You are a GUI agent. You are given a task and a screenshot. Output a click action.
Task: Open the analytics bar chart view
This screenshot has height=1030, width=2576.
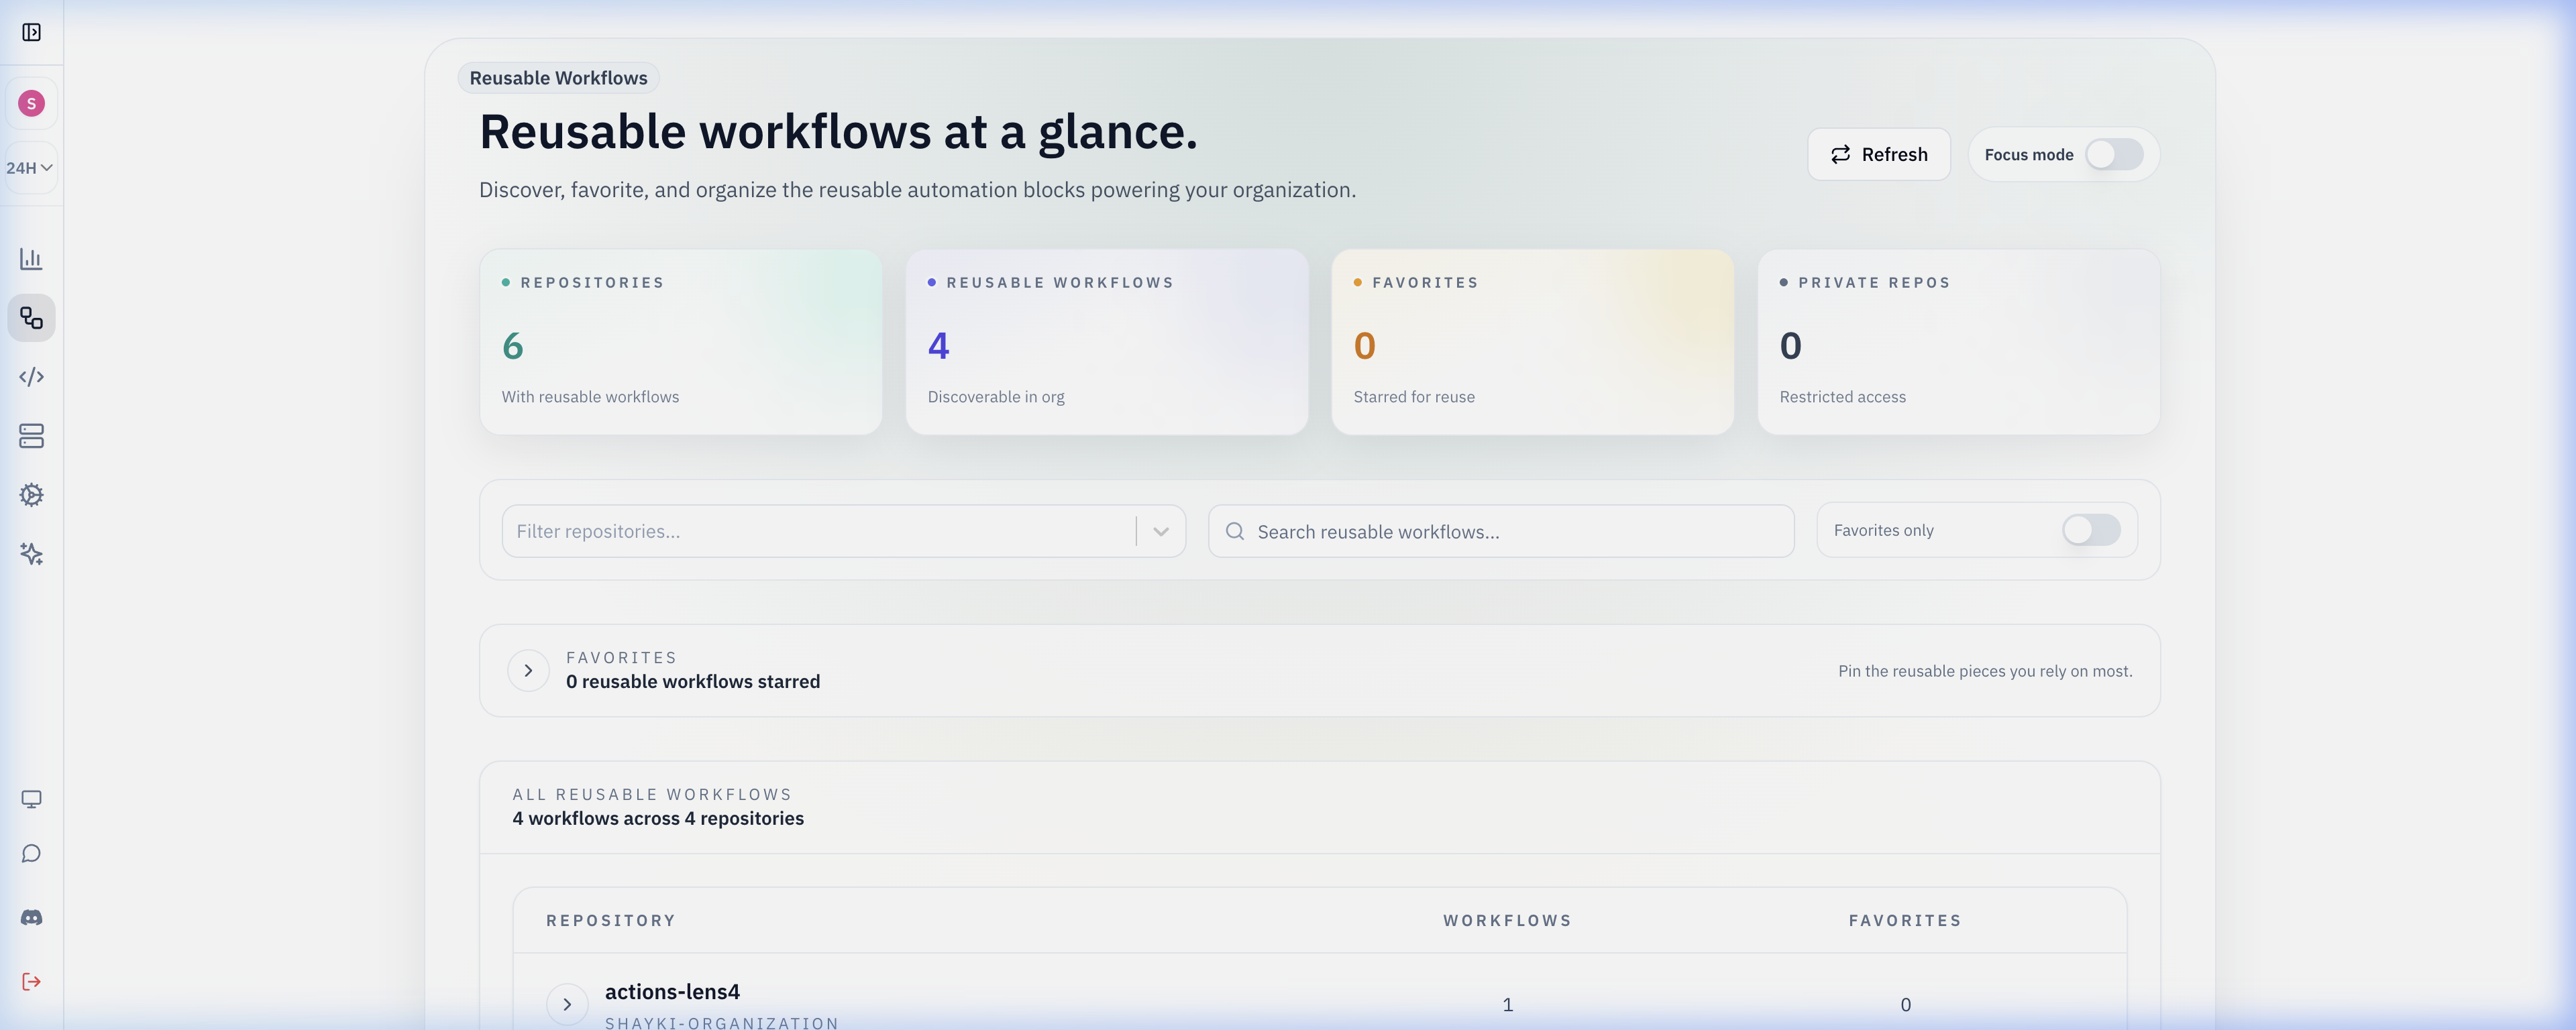pyautogui.click(x=32, y=258)
